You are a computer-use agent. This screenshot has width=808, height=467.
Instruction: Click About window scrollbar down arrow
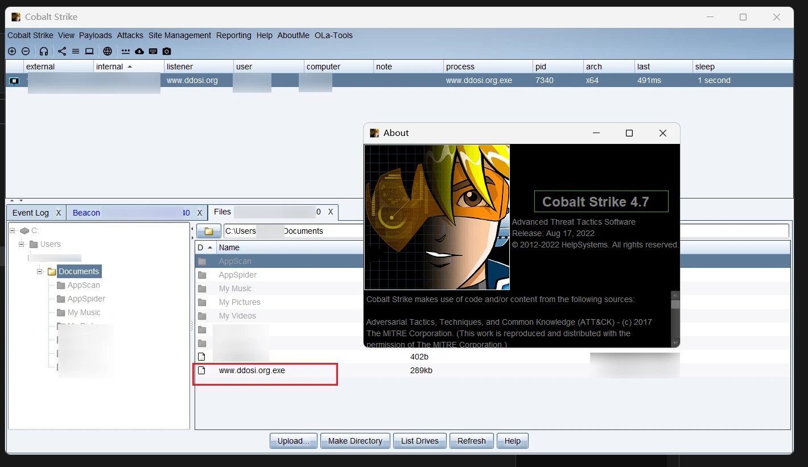tap(675, 343)
